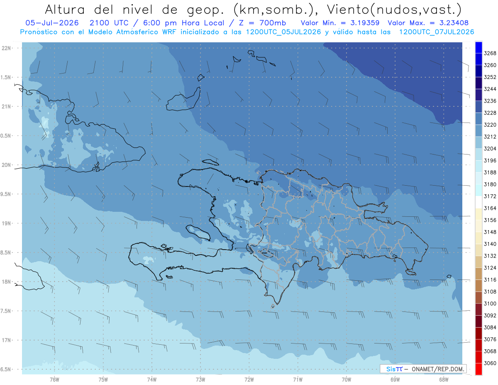Click the '8.5N' latitude tick label
498x385 pixels.
point(6,253)
